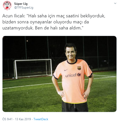
Task: Click the man's face in the photo
Action: (x=71, y=53)
